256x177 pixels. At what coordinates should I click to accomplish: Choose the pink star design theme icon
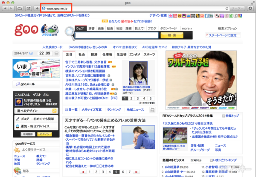(x=171, y=16)
